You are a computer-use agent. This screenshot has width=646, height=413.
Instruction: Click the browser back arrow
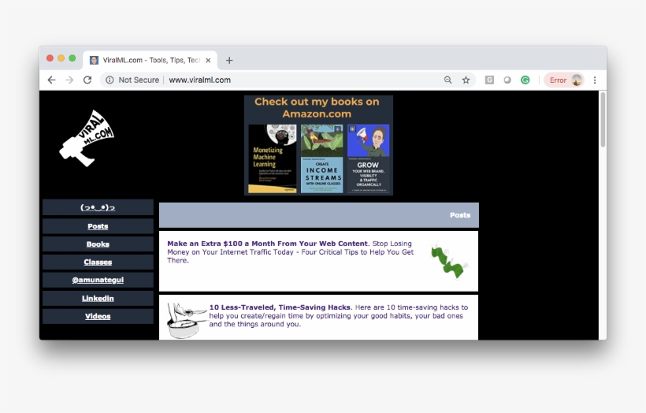[x=51, y=80]
